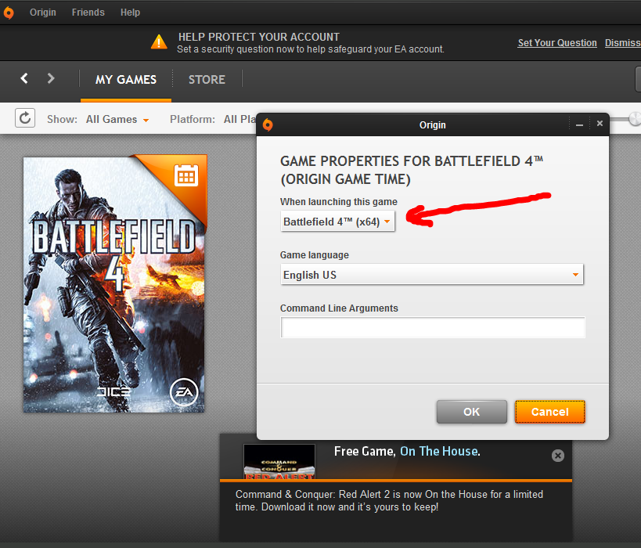Close the Game Properties dialog
Screen dimensions: 641x548
tap(600, 124)
